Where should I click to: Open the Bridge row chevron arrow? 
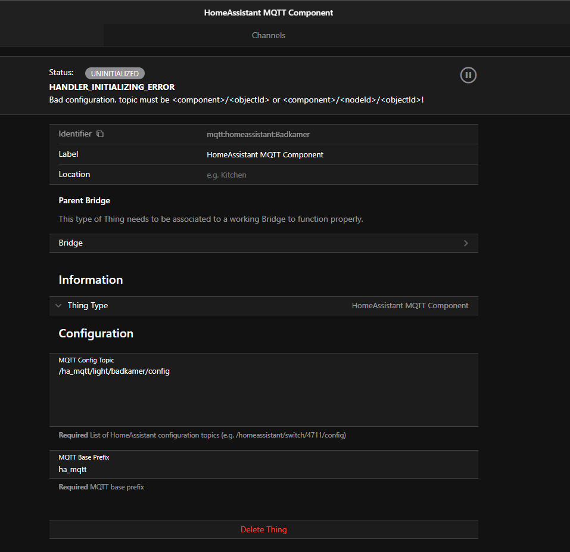[x=466, y=243]
